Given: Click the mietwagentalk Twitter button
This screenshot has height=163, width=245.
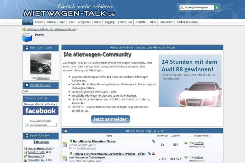Looking at the screenshot, I should point(41,125).
